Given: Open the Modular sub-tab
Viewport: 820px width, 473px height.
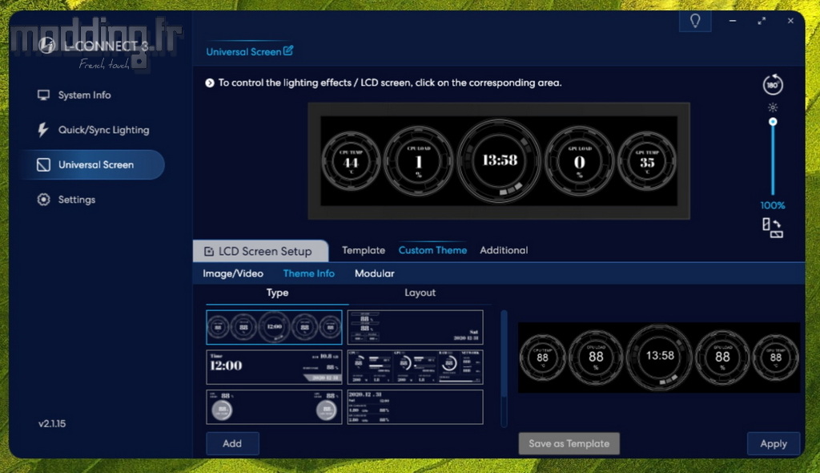Looking at the screenshot, I should click(374, 273).
